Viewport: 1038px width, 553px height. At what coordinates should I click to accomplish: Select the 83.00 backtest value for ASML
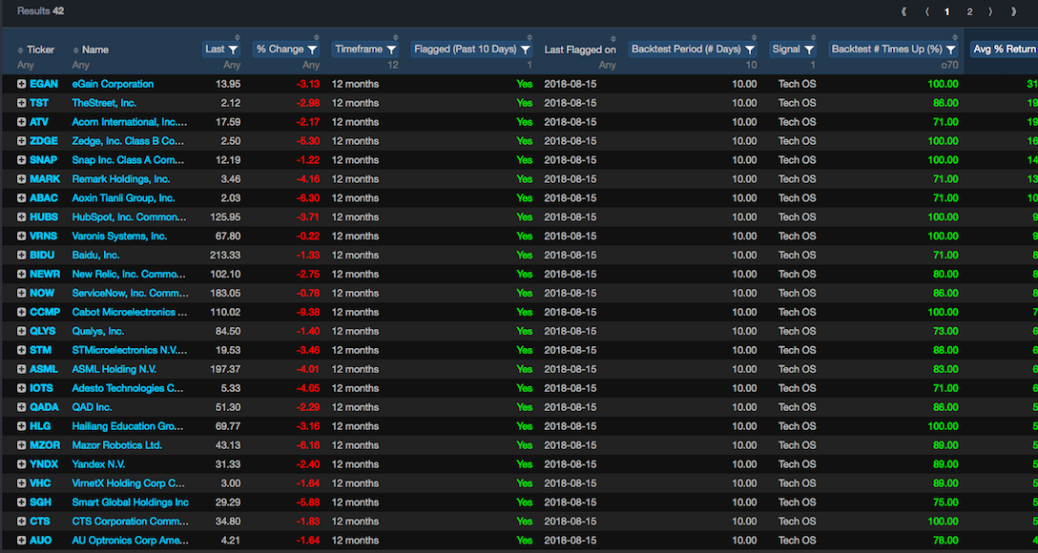pyautogui.click(x=945, y=369)
